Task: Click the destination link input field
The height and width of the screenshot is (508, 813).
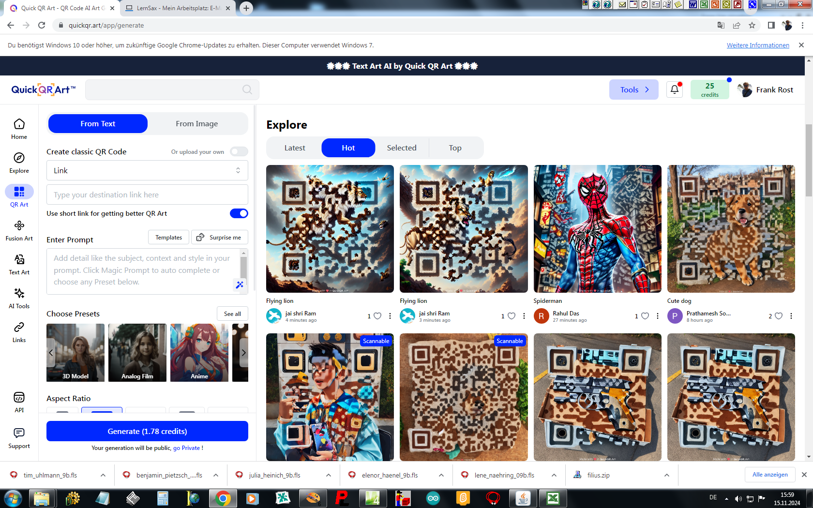Action: [x=147, y=194]
